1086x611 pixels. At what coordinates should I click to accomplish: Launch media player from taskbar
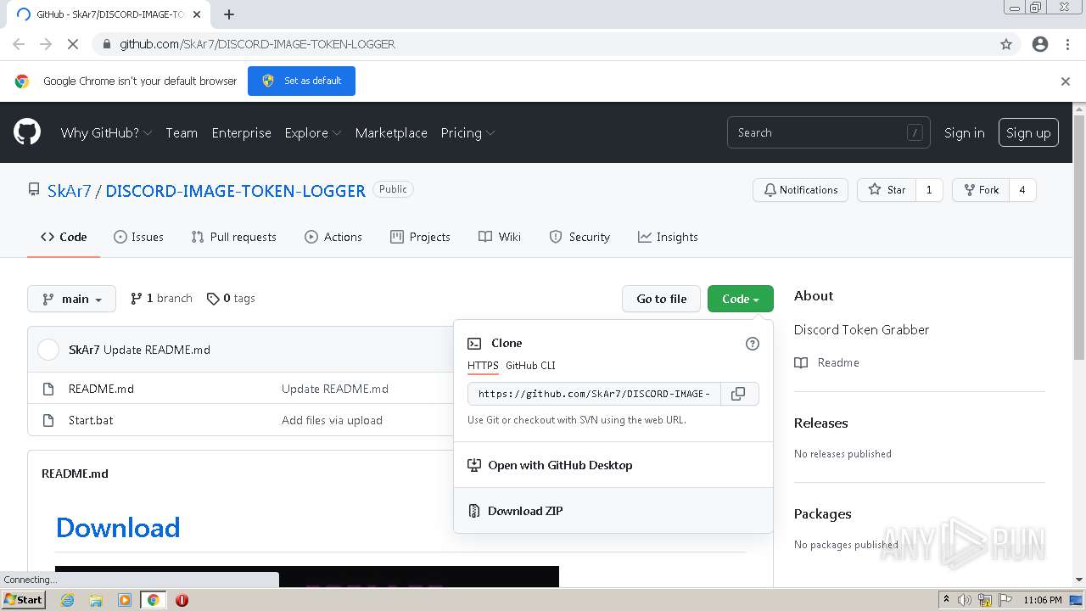tap(125, 600)
